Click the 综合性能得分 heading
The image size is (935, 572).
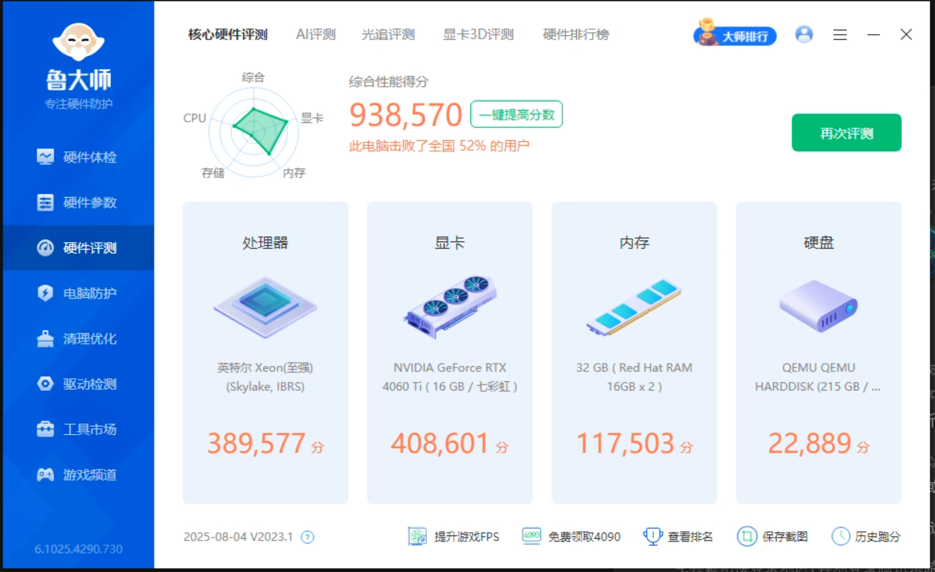389,82
